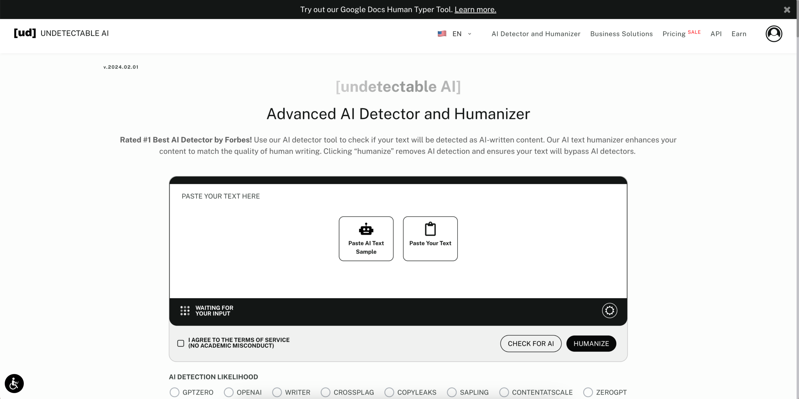Click the Paste AI Text Sample robot icon

[x=366, y=229]
